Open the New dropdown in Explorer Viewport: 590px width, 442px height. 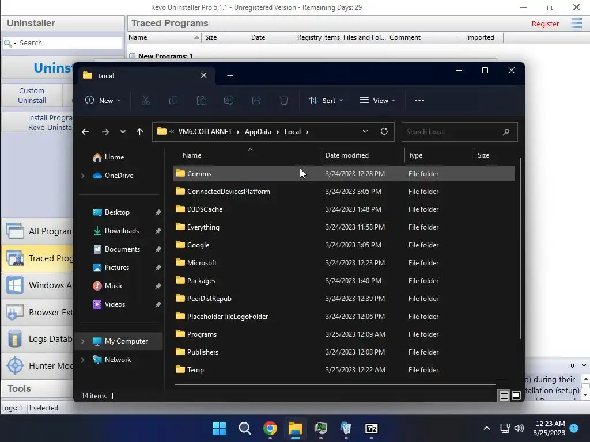tap(103, 100)
